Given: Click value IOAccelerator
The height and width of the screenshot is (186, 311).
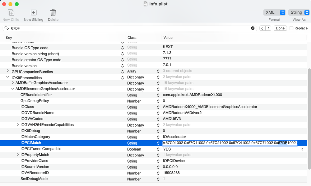Looking at the screenshot, I should pyautogui.click(x=174, y=137).
